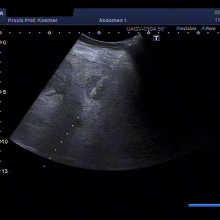This screenshot has width=220, height=220.
Task: Click the blue progress bar at bottom right
Action: [204, 206]
